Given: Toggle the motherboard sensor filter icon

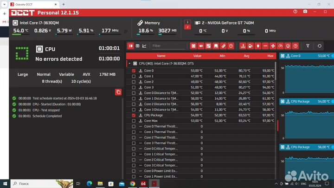Looking at the screenshot, I should point(208,46).
